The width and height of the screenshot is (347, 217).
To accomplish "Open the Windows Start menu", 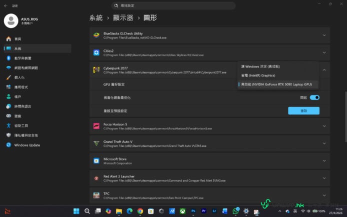I will (x=76, y=211).
